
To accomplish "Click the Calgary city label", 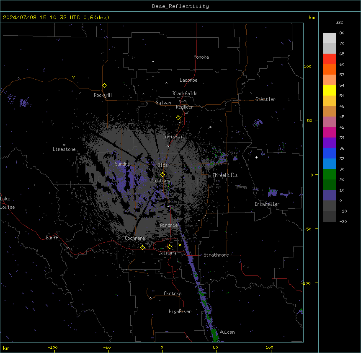I will [x=167, y=253].
